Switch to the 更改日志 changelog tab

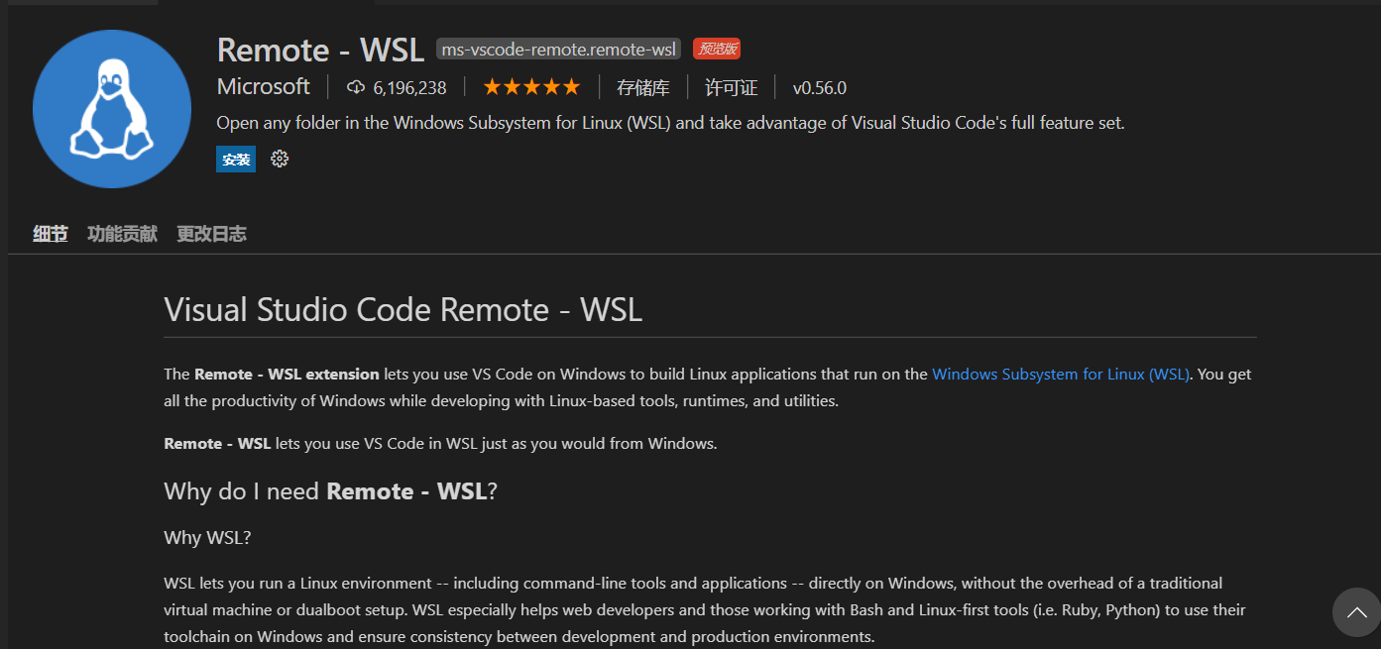tap(211, 234)
